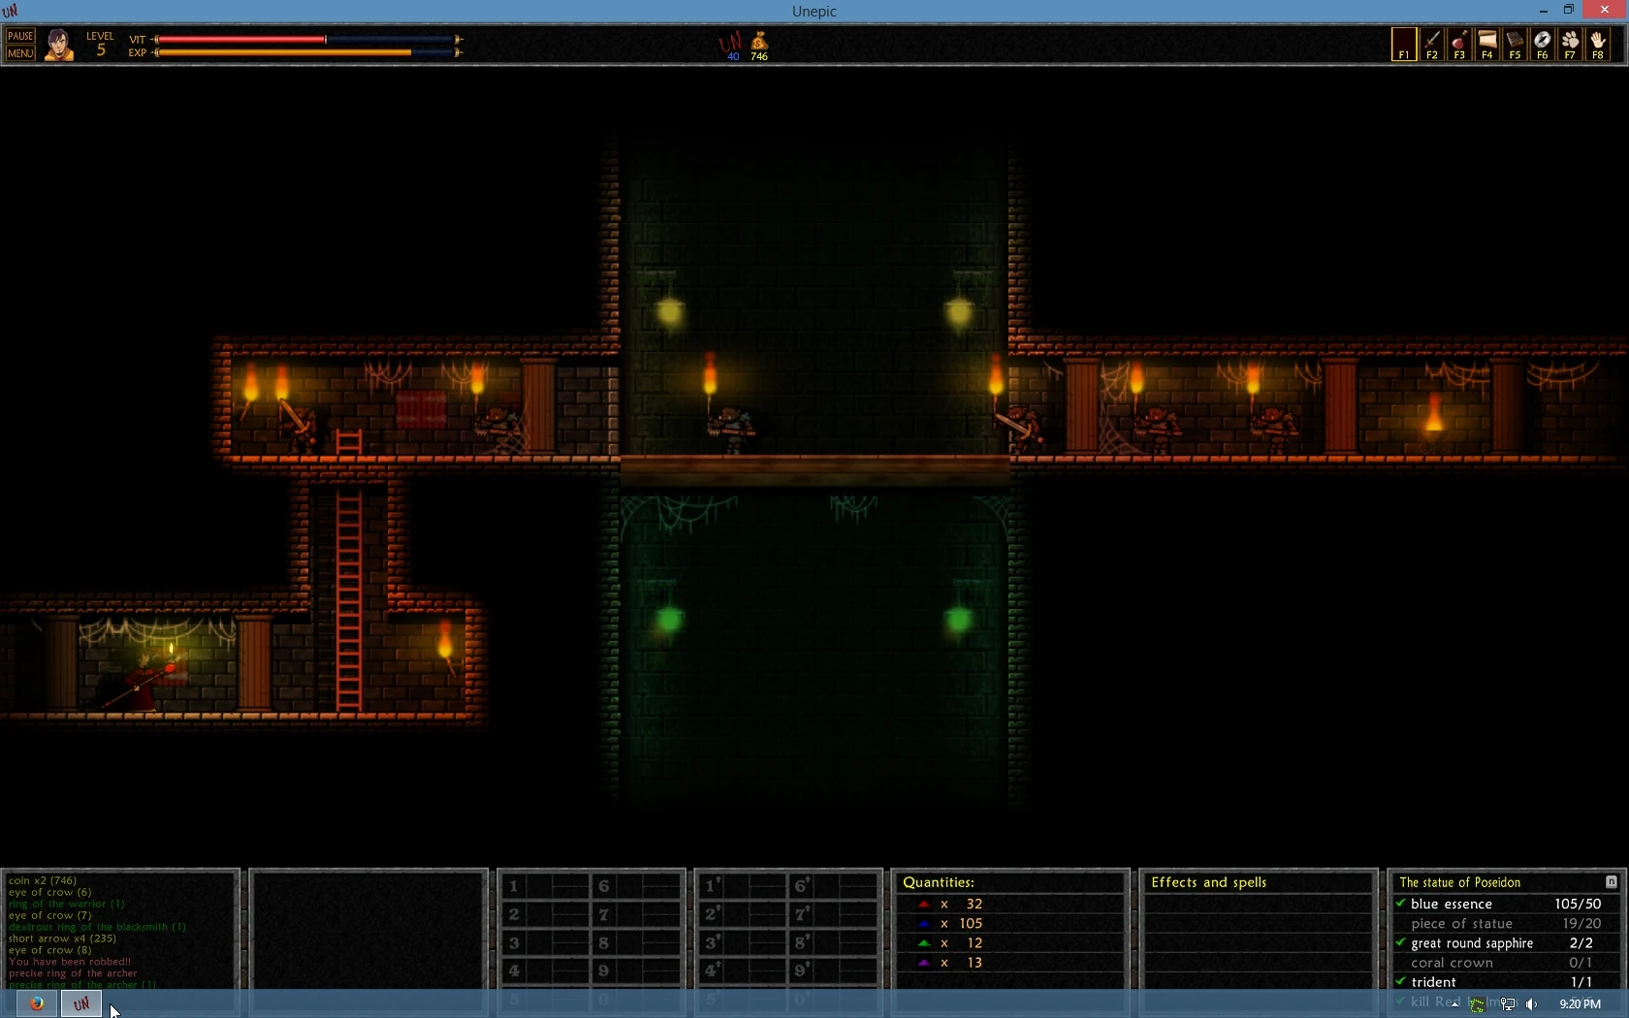
Task: Select hotkey slot 6
Action: (x=637, y=885)
